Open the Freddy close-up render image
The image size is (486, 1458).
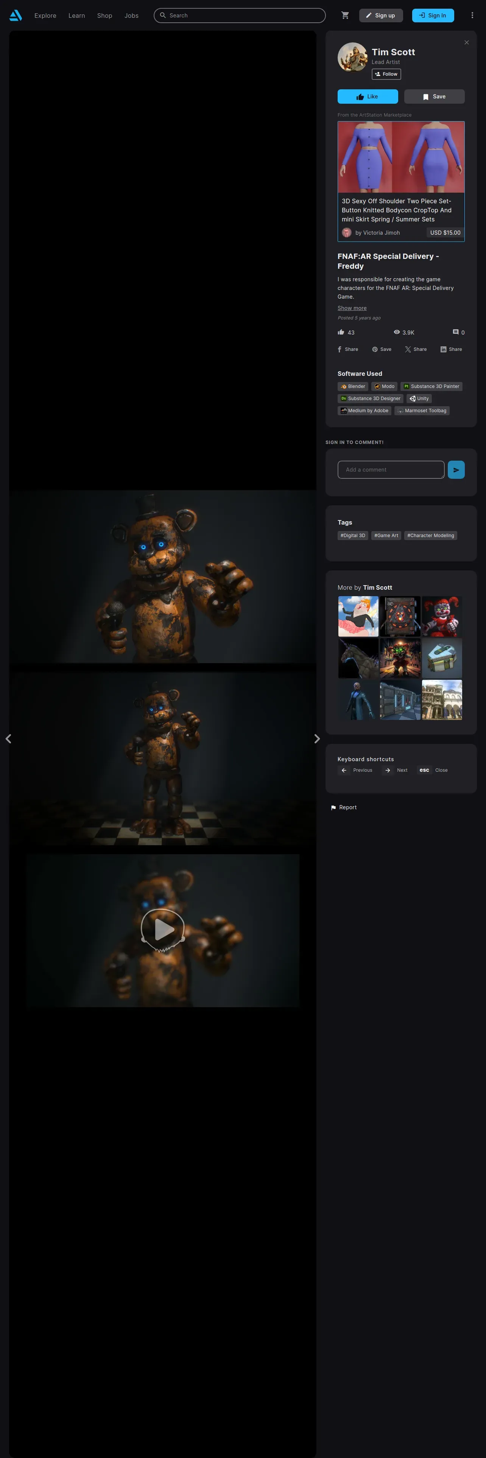coord(163,577)
